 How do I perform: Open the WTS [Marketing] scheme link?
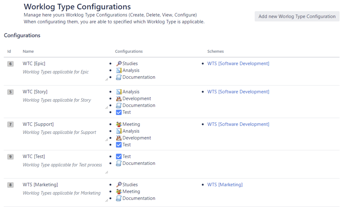[225, 185]
